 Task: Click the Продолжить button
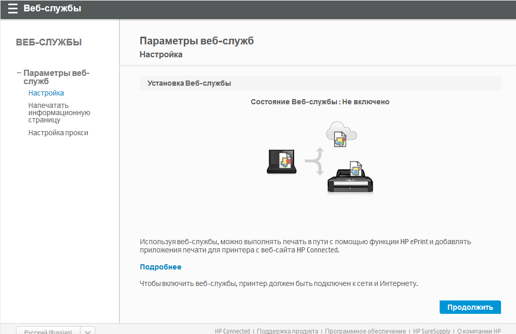point(470,307)
